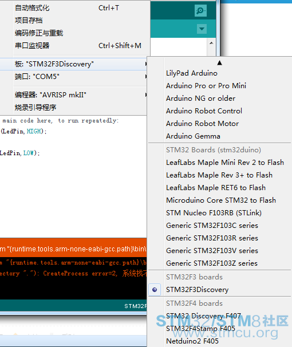Select STM Nucleo F103RB (STLink) board

coord(219,213)
